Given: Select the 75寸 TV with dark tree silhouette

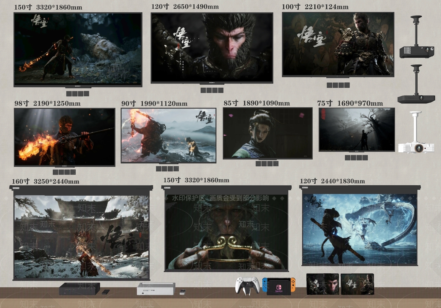Looking at the screenshot, I should (357, 130).
